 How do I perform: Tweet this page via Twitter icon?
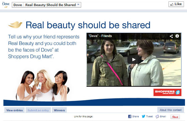coord(147,116)
